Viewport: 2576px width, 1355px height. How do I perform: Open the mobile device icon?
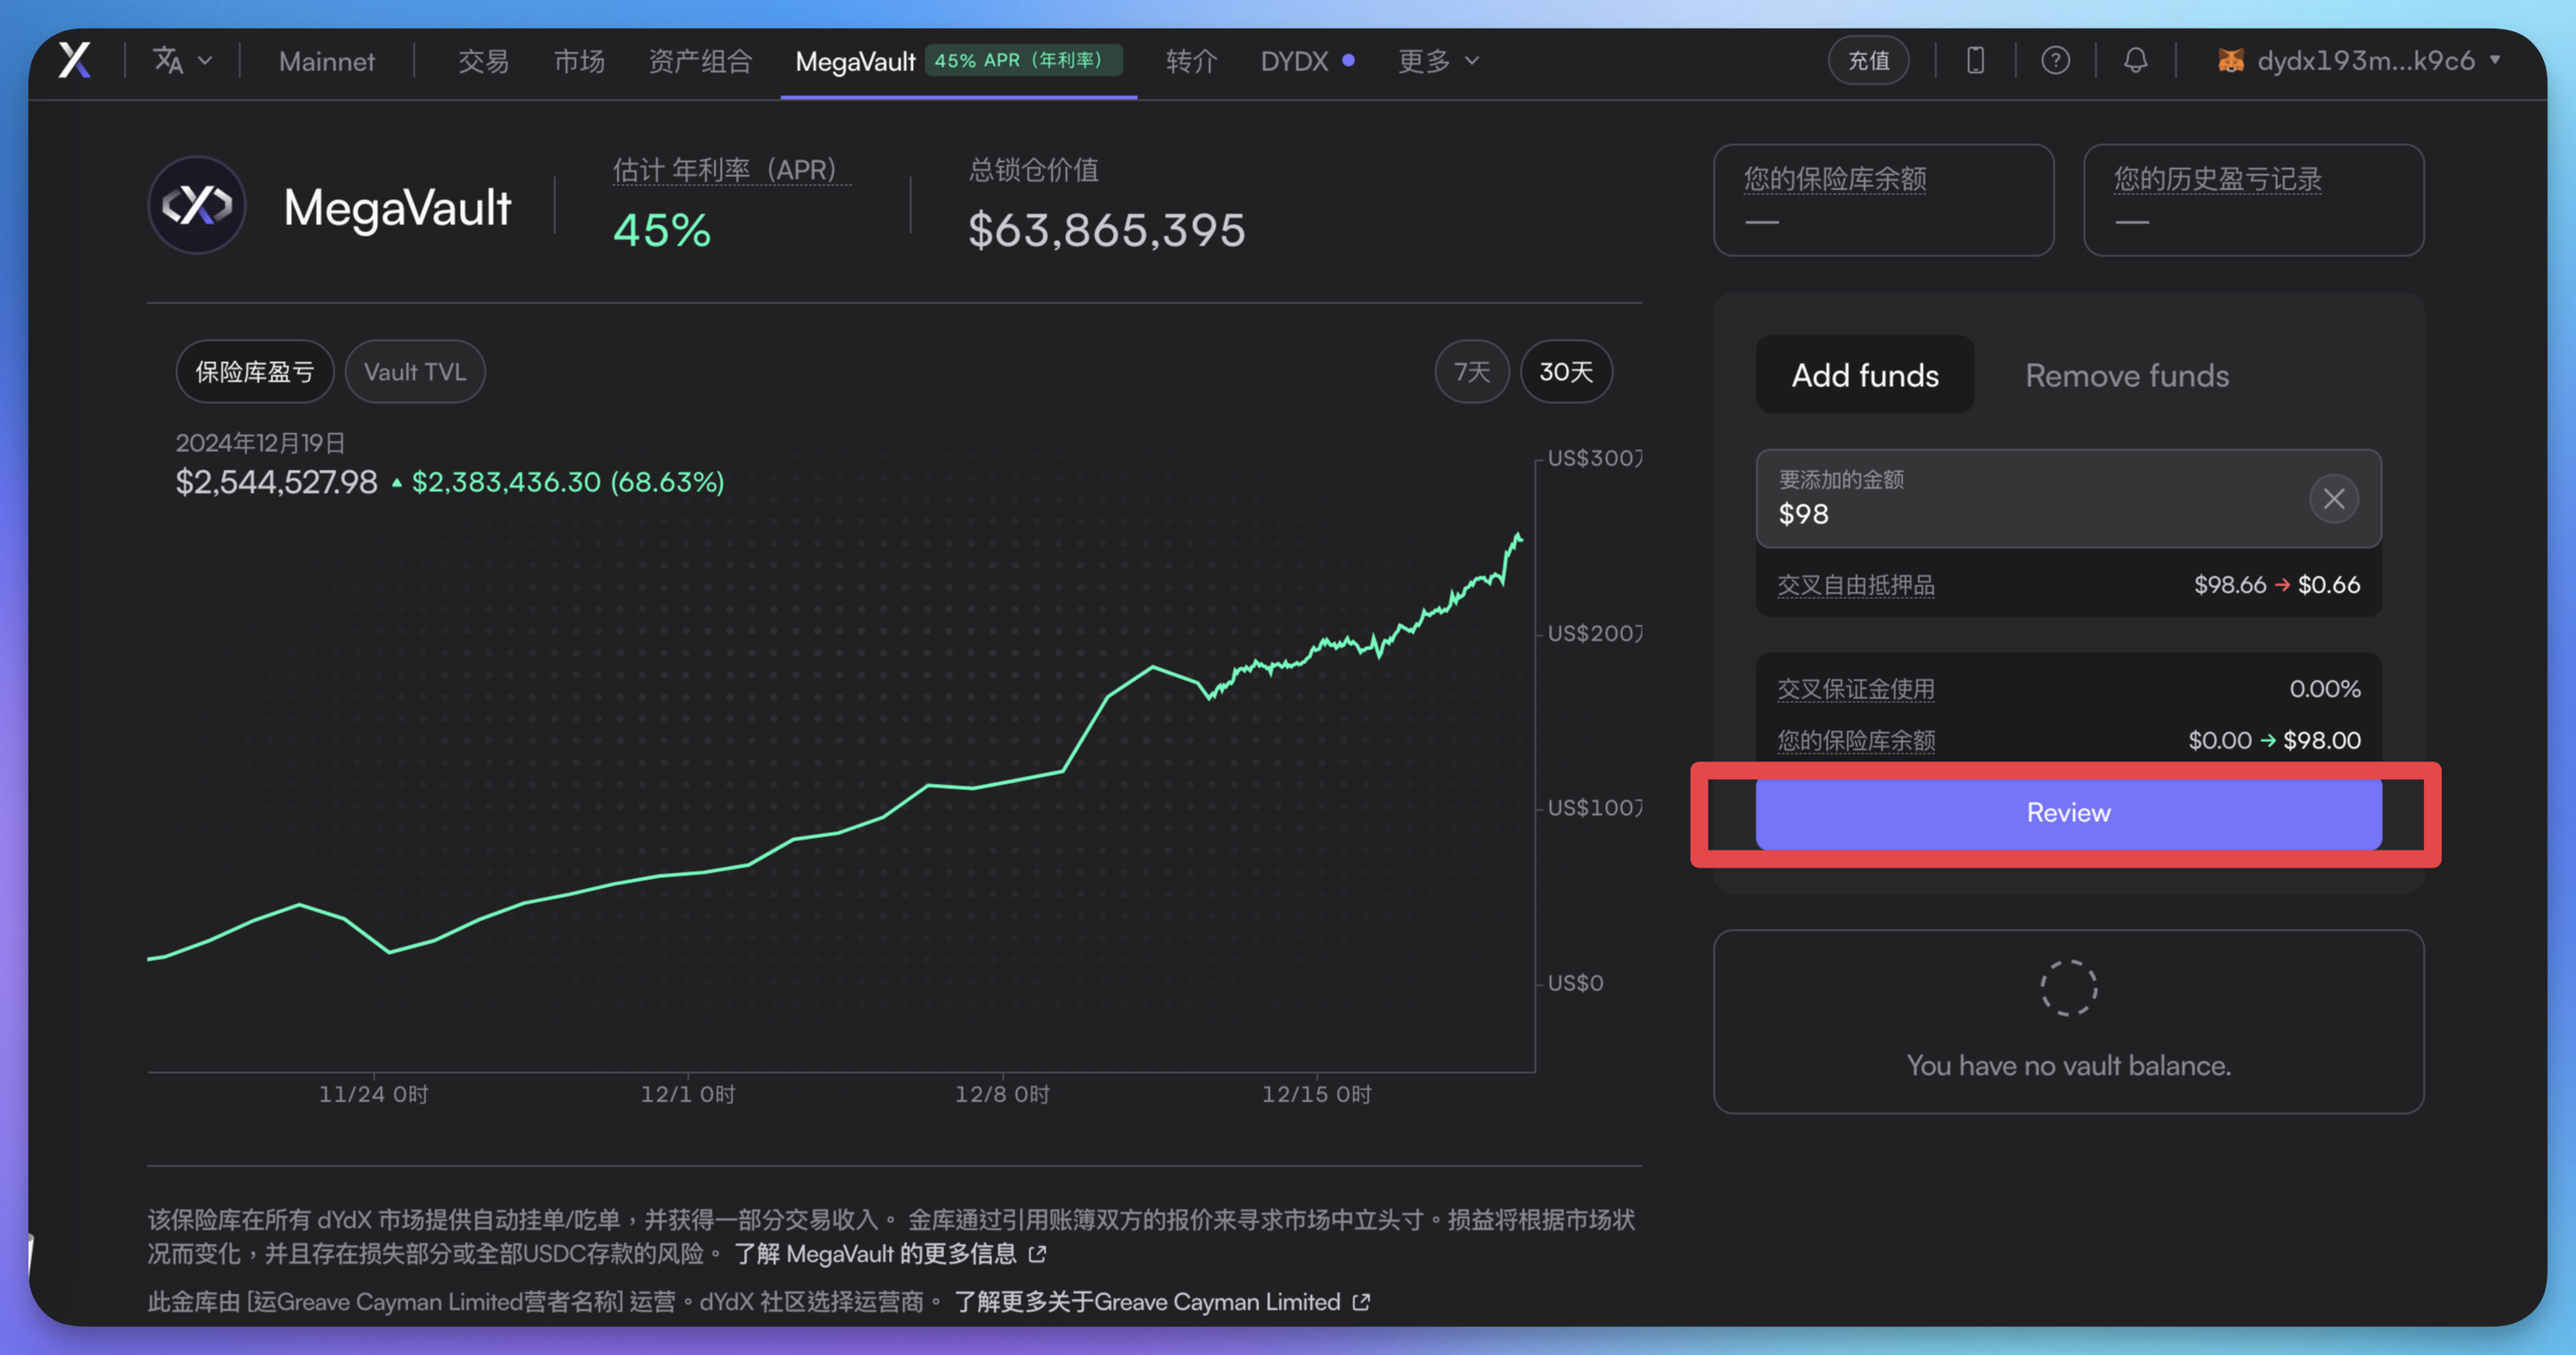(x=1975, y=60)
